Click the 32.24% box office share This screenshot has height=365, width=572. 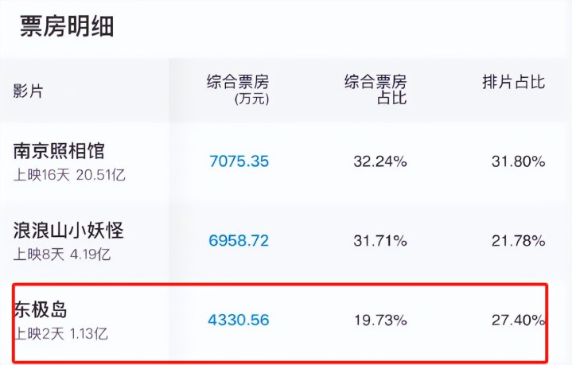pos(379,161)
